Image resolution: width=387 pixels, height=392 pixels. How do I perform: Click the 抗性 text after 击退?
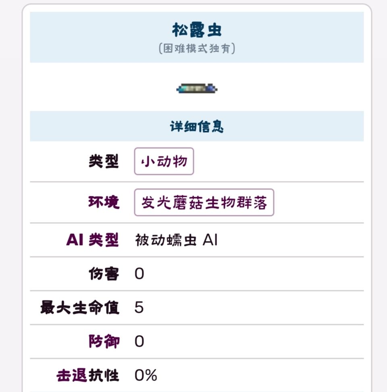pos(104,375)
